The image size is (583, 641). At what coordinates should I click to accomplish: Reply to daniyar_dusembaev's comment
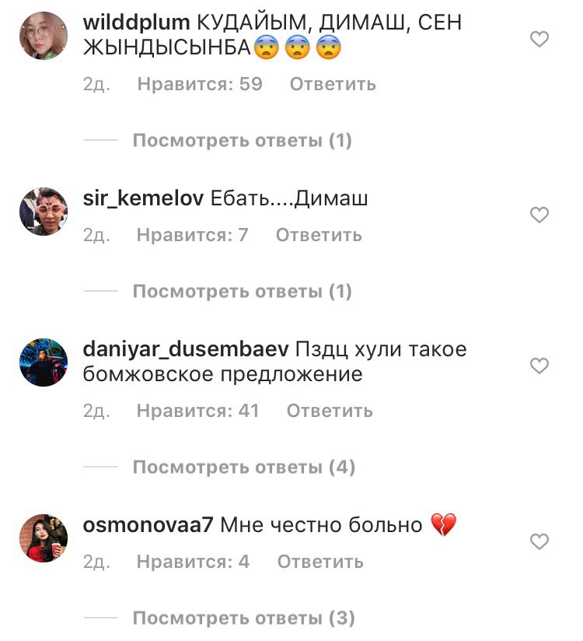pyautogui.click(x=330, y=411)
